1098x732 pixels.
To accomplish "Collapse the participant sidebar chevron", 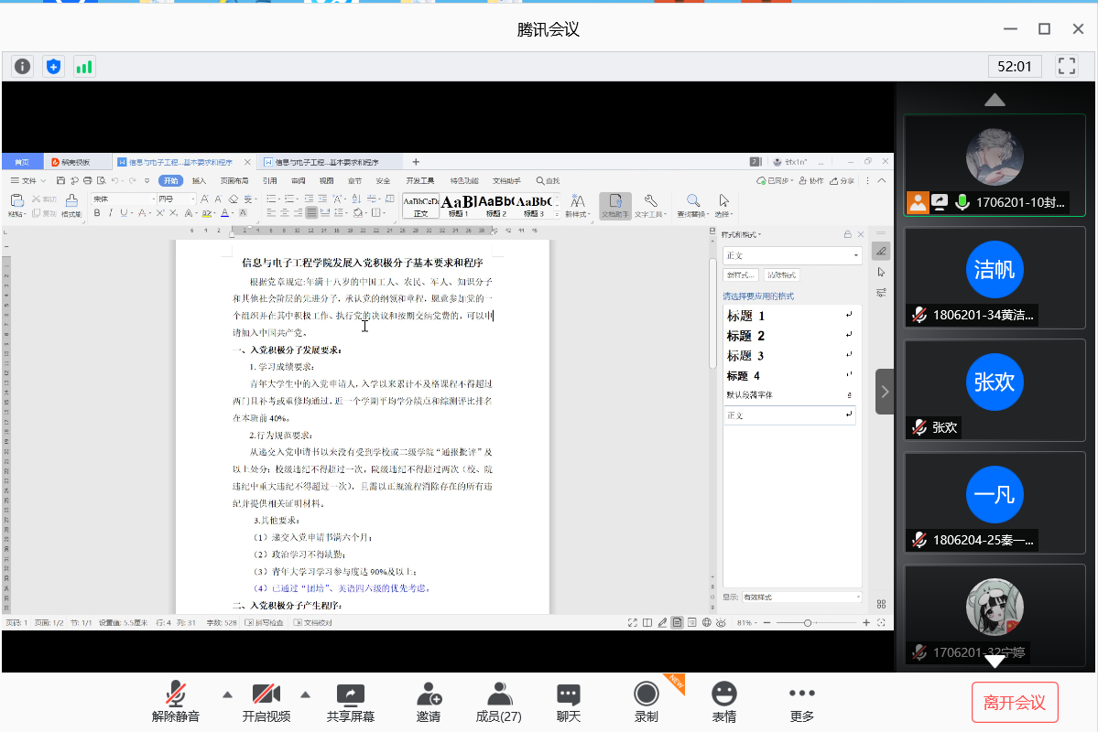I will point(885,392).
